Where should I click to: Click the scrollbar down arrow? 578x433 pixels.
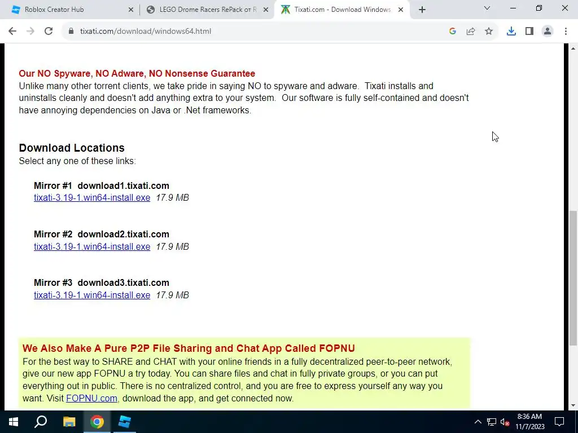point(573,405)
